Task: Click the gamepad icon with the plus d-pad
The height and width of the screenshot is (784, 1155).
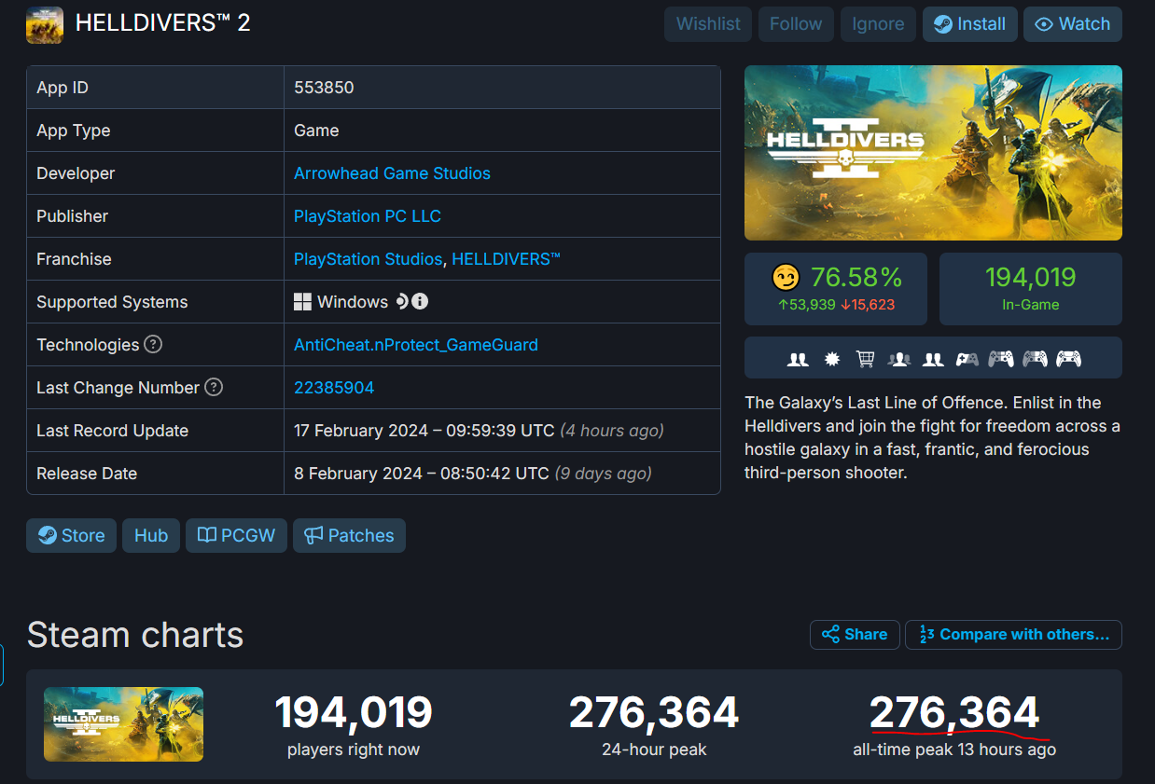Action: (x=967, y=359)
